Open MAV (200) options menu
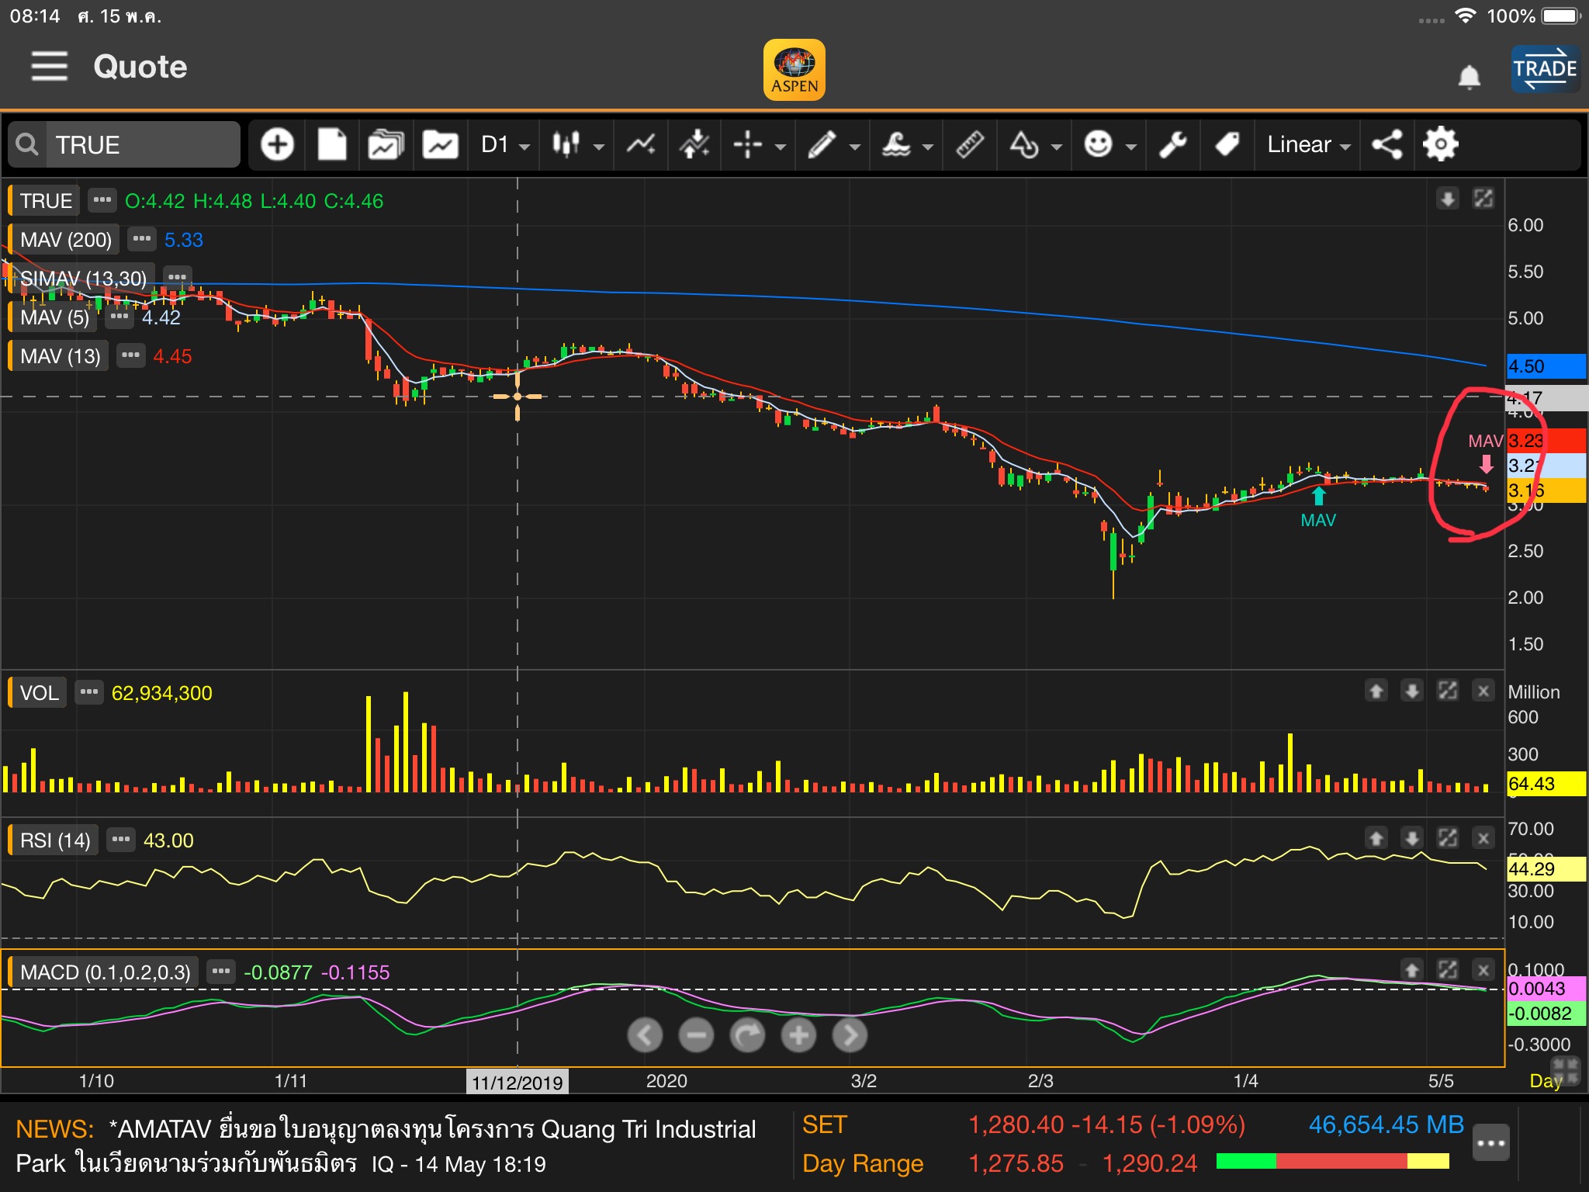This screenshot has width=1589, height=1192. 141,239
